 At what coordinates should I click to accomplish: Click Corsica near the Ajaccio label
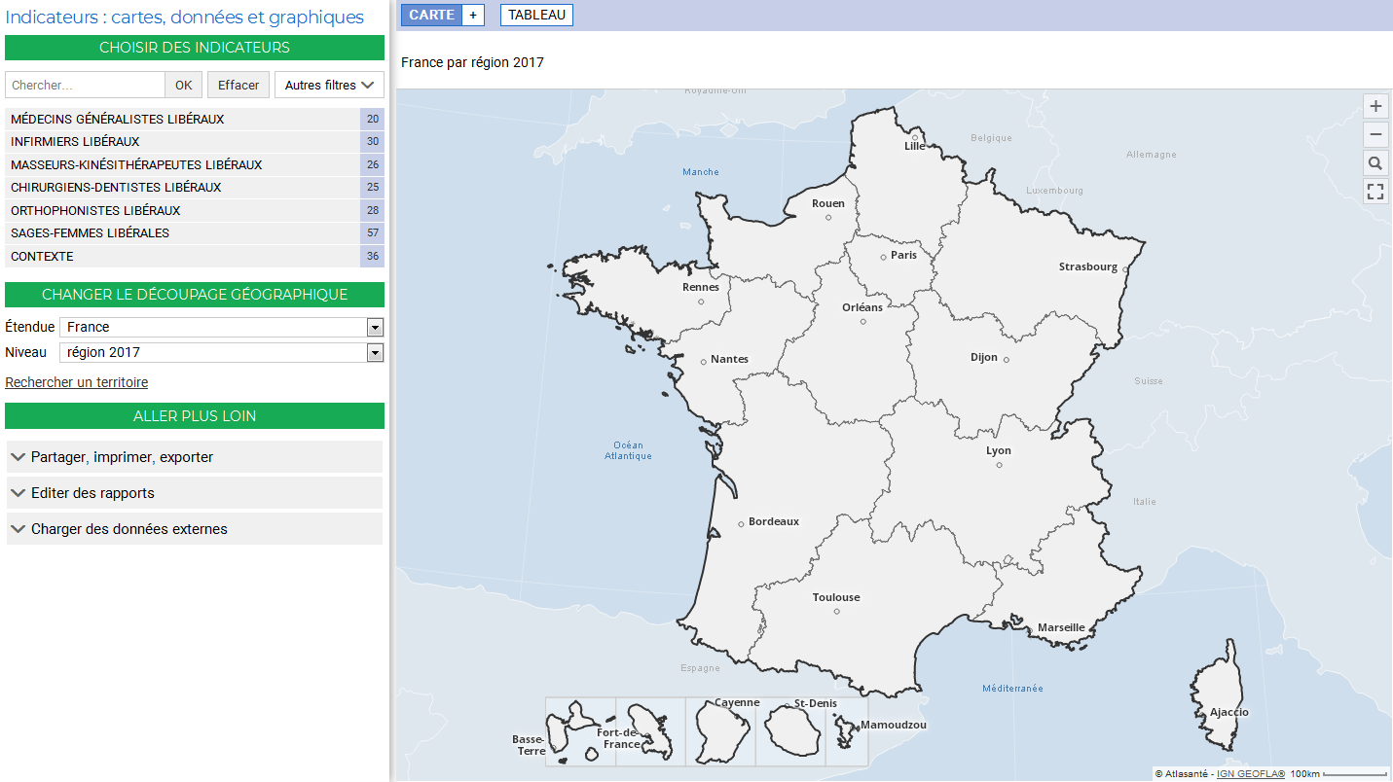coord(1219,695)
